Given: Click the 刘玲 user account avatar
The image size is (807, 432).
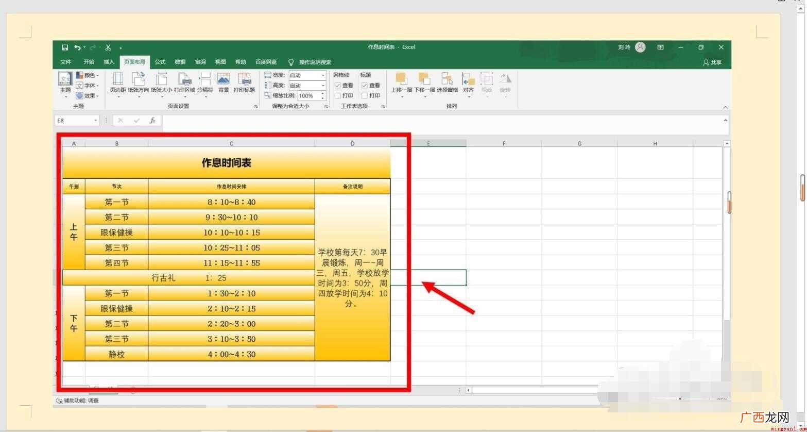Looking at the screenshot, I should (640, 47).
